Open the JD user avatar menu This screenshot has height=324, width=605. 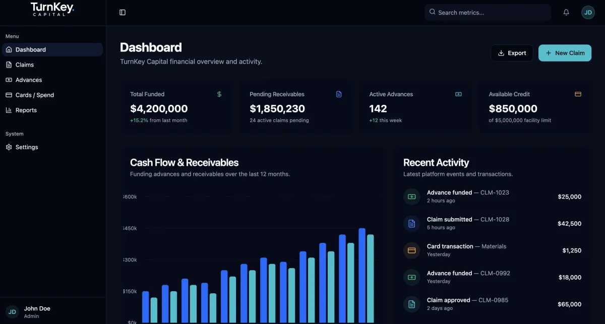click(588, 13)
